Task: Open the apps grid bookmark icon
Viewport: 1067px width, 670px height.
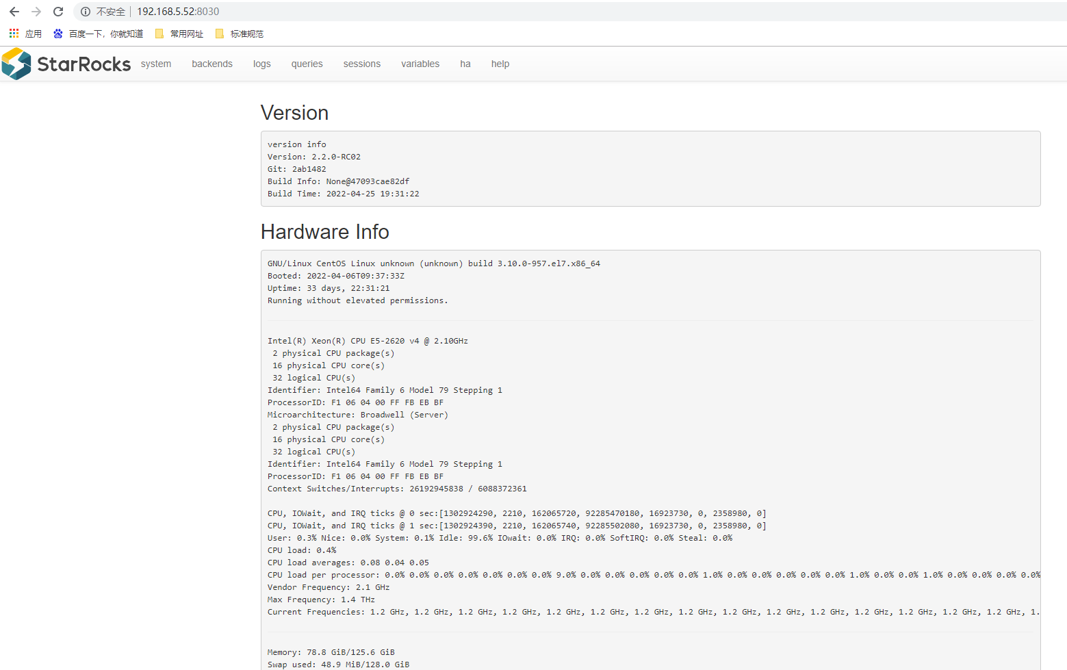Action: (14, 34)
